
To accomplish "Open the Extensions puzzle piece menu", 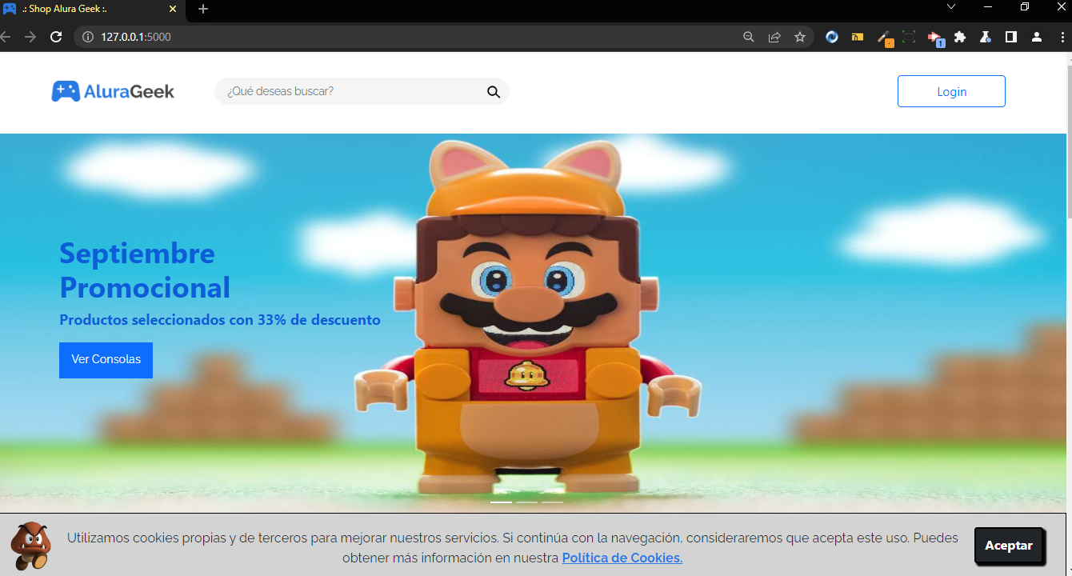I will point(960,37).
